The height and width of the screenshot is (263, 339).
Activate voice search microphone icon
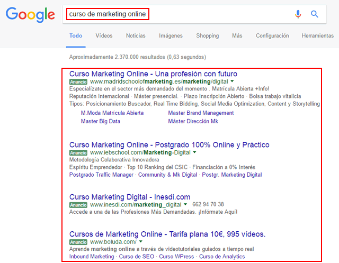click(x=298, y=14)
